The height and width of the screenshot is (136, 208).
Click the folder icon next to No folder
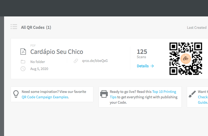23,62
